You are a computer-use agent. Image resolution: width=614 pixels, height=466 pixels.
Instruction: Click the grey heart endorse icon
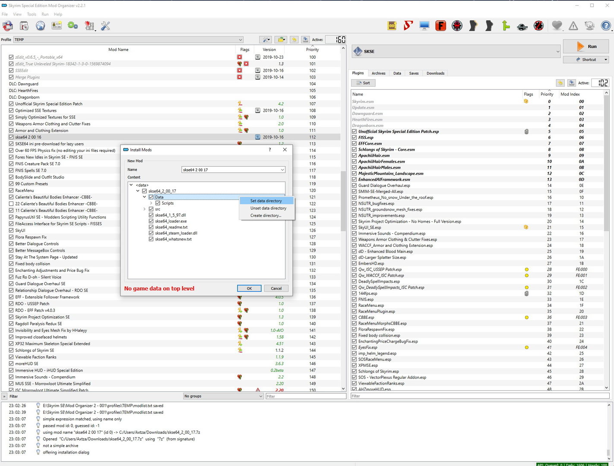[557, 26]
